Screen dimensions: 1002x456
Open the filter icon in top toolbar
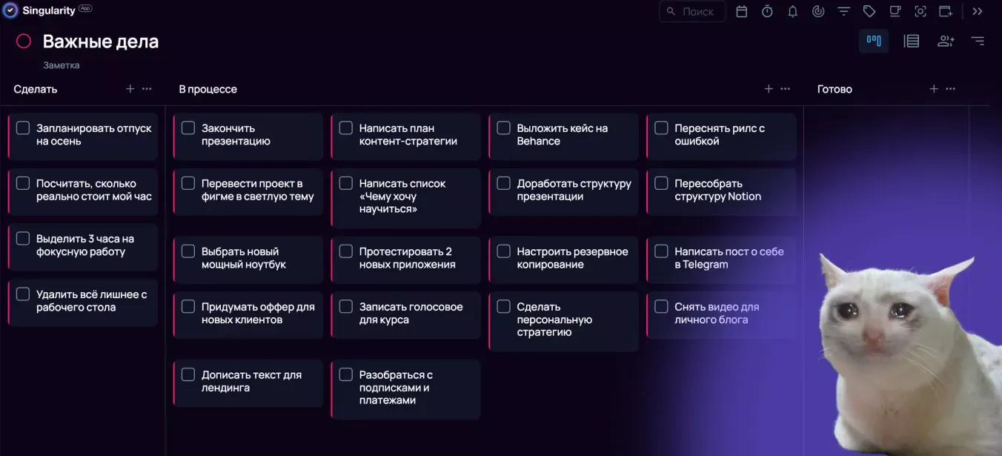(843, 11)
